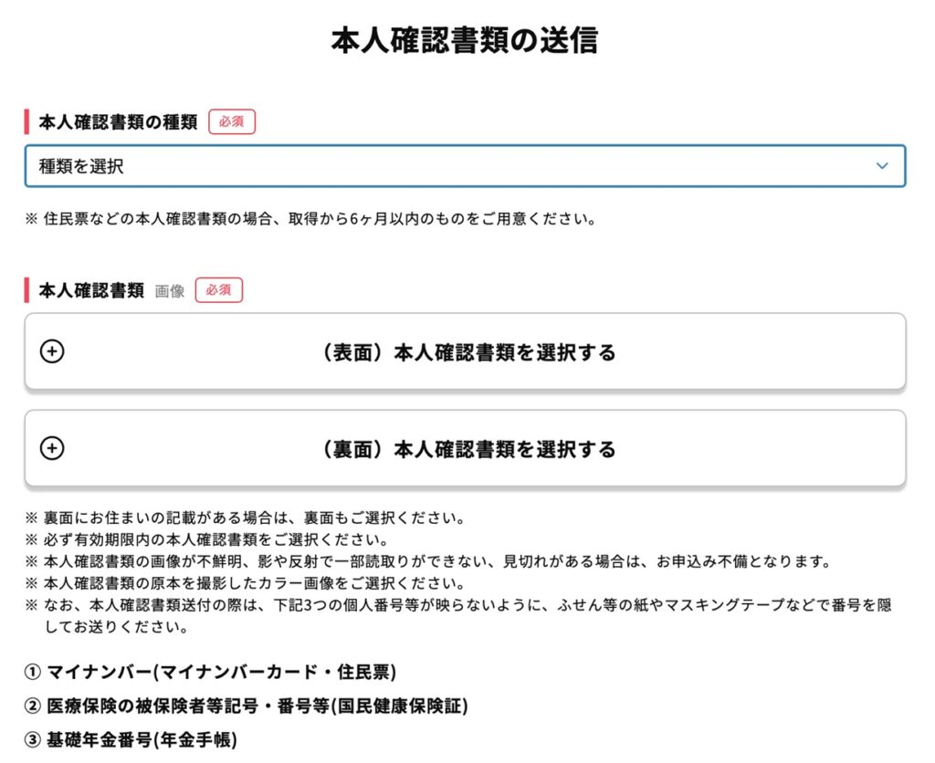Click the 画像 label text
The image size is (935, 763).
(170, 291)
